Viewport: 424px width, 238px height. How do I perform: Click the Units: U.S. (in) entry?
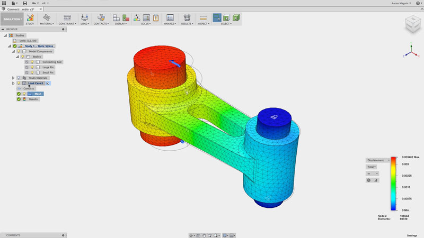(x=28, y=41)
